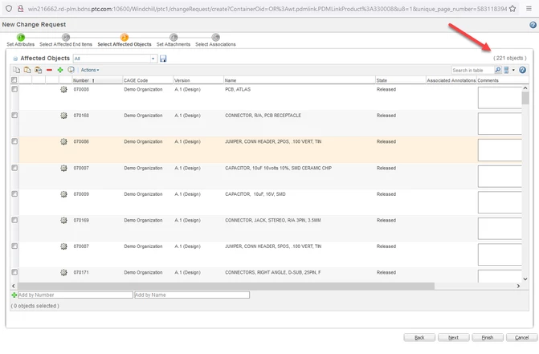The image size is (539, 354).
Task: Open dropdown arrow next to view options
Action: click(513, 70)
